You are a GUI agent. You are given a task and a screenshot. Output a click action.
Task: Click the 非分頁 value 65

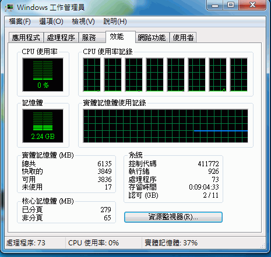tap(107, 217)
